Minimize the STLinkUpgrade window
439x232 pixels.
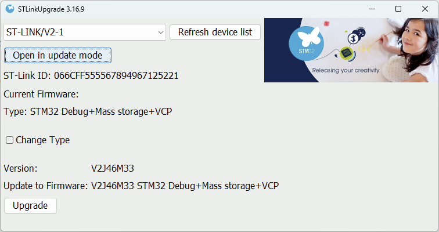pyautogui.click(x=370, y=9)
